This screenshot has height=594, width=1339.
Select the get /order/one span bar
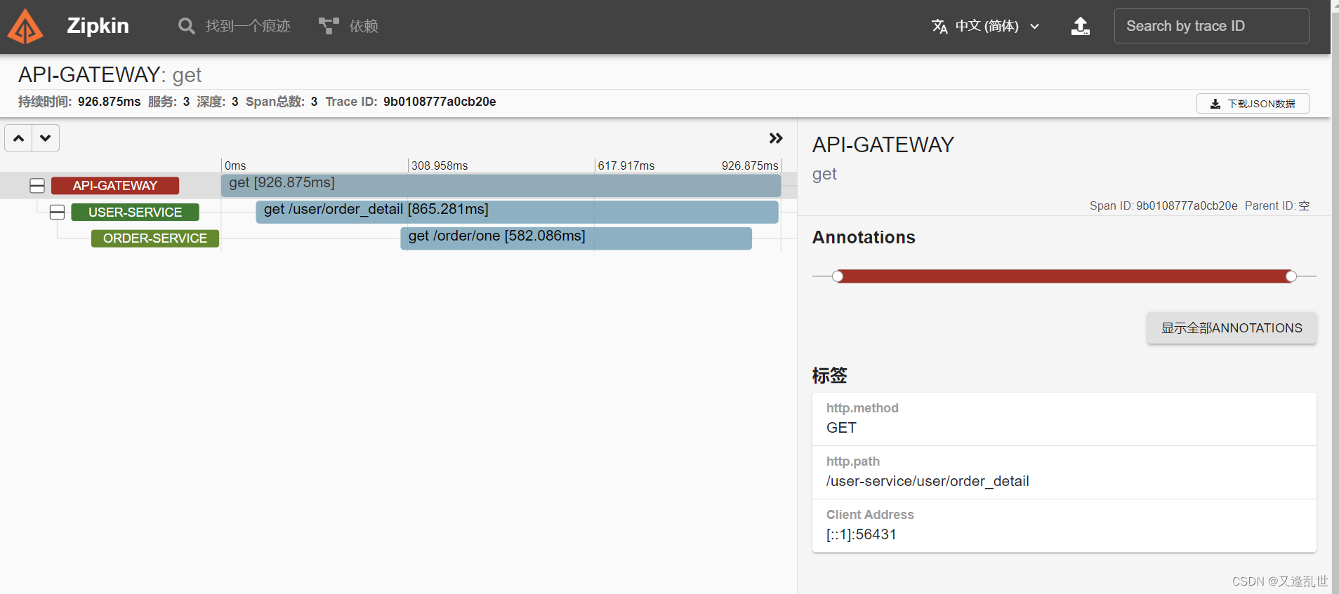pos(576,238)
